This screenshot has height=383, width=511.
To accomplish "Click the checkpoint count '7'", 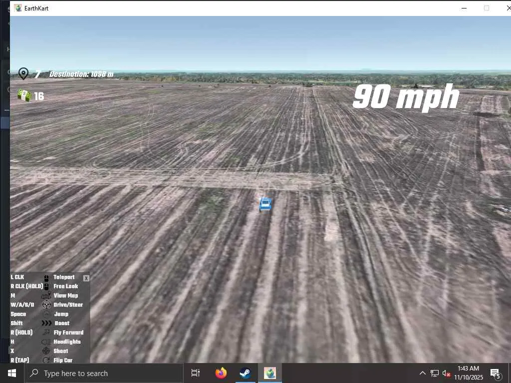I will coord(38,74).
